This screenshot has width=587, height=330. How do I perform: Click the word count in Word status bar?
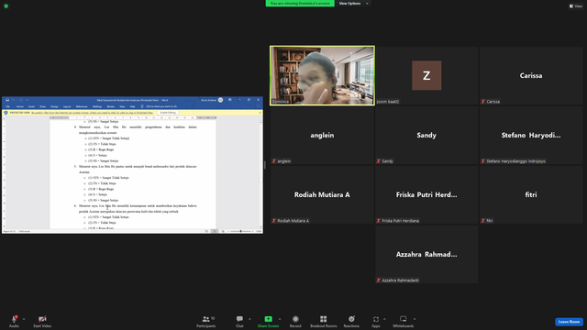(25, 231)
